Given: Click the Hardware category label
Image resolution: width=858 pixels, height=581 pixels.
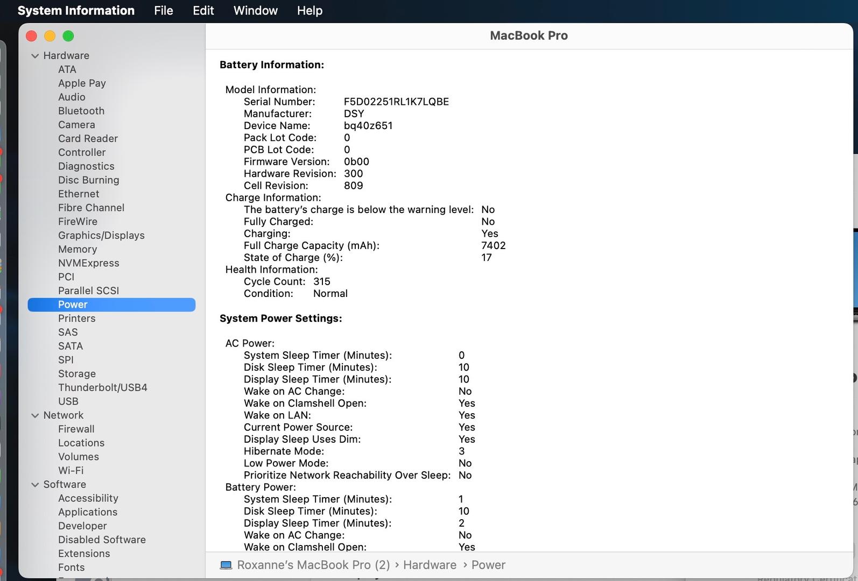Looking at the screenshot, I should [66, 55].
